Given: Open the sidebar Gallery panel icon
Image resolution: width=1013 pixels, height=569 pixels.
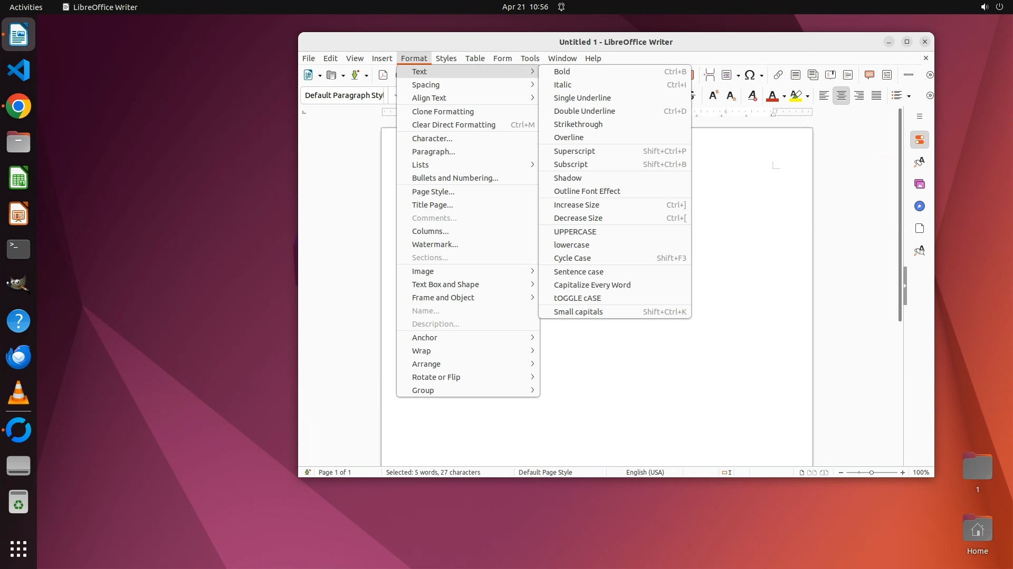Looking at the screenshot, I should (920, 184).
